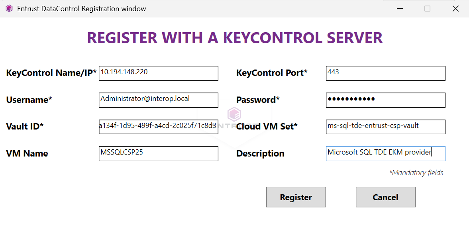Click the 'Register with a KeyControl Server' heading
The width and height of the screenshot is (469, 232).
235,38
